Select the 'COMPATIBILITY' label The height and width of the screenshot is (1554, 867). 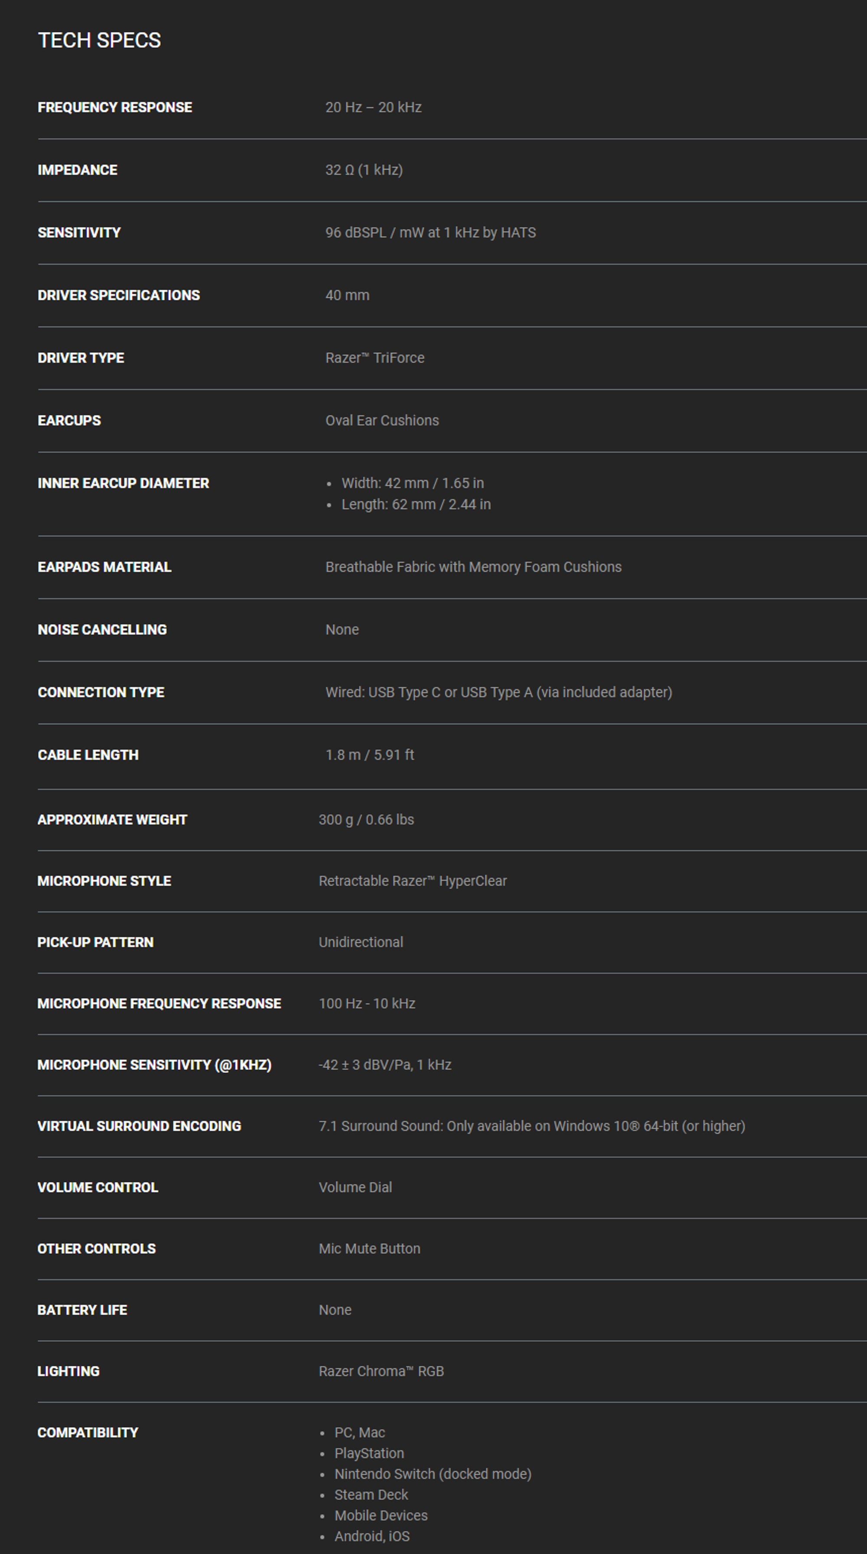coord(88,1433)
